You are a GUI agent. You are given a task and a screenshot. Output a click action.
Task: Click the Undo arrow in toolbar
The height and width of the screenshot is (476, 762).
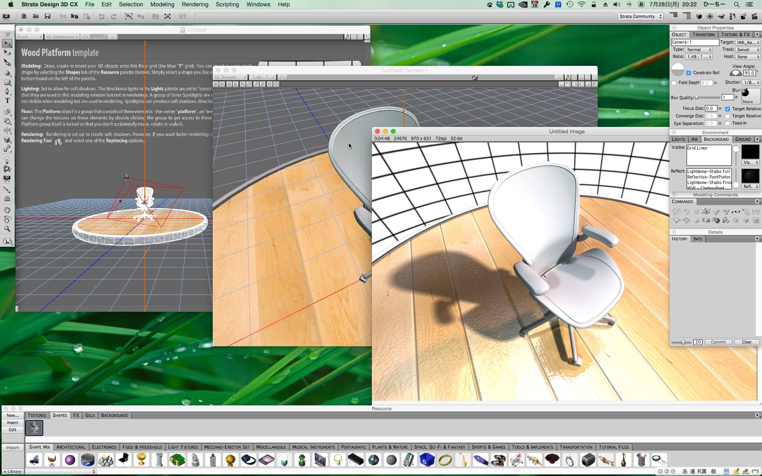[x=102, y=16]
